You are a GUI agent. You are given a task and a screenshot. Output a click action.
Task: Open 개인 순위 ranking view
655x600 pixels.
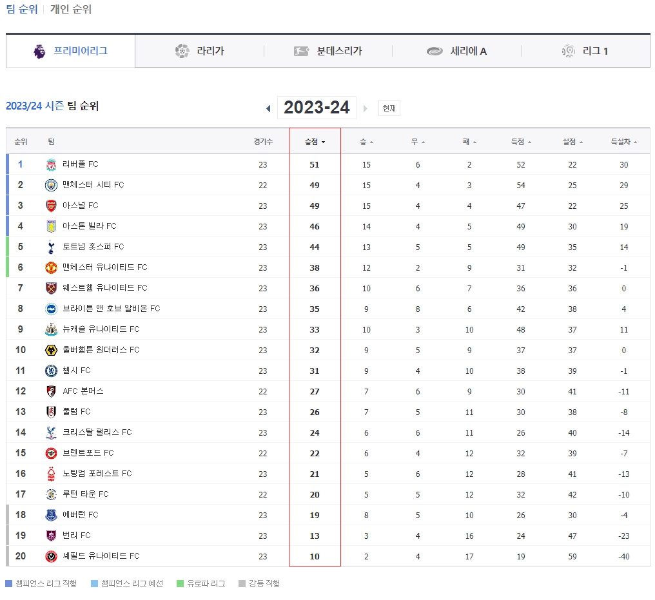pyautogui.click(x=71, y=9)
